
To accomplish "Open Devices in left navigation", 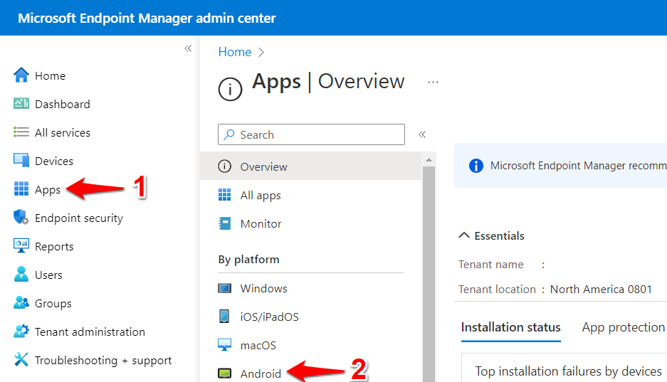I will click(x=54, y=161).
